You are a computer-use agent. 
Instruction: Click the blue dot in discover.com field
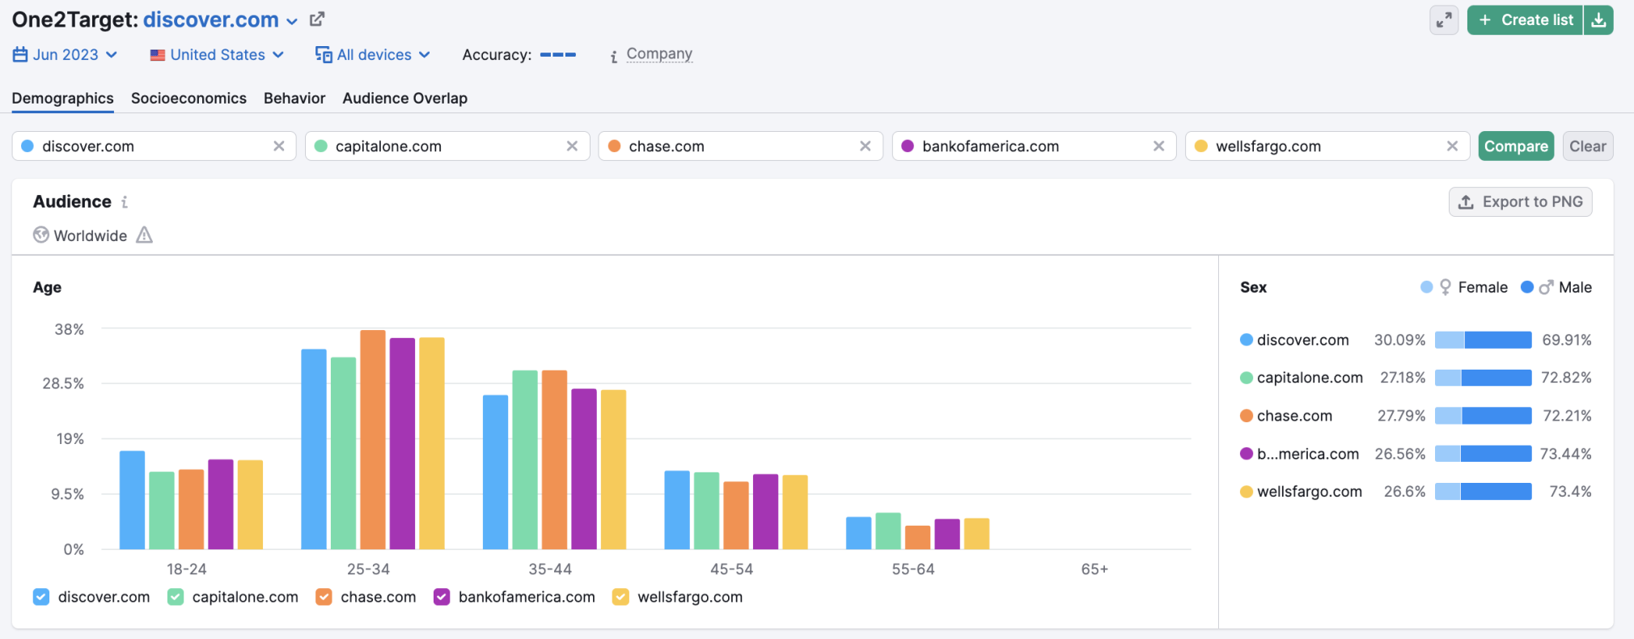(x=28, y=146)
